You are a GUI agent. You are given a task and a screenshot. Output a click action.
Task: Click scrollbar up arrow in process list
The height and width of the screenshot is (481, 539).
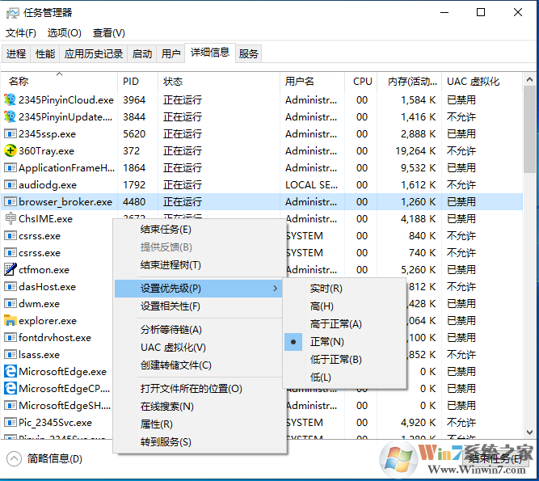(529, 79)
